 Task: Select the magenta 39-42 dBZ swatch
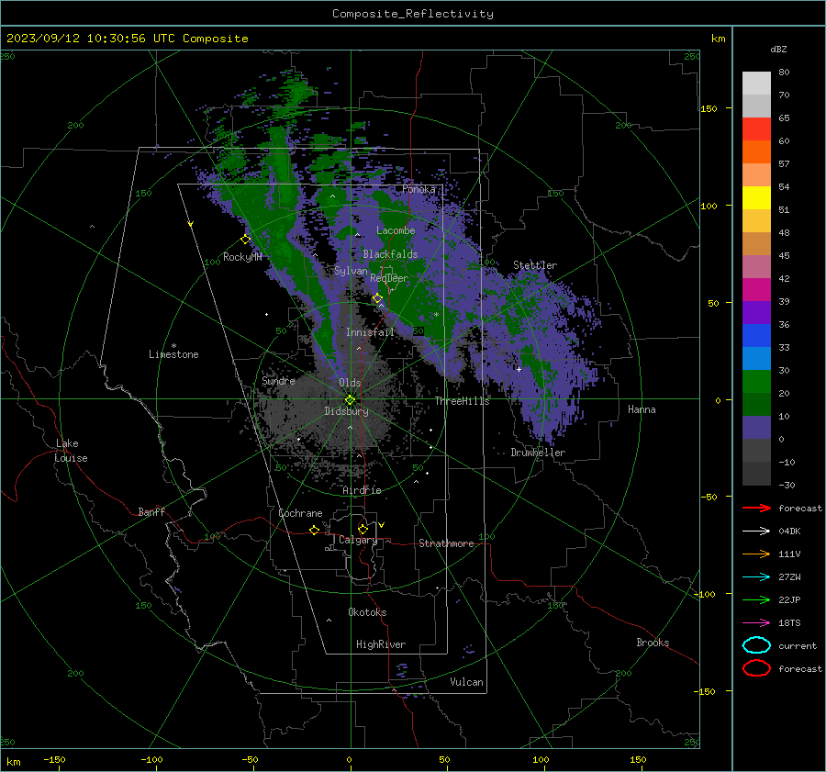pos(756,290)
